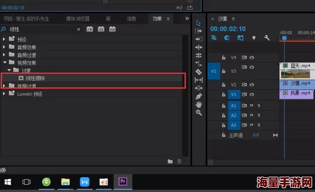
Task: Select the Selection arrow tool
Action: [198, 23]
